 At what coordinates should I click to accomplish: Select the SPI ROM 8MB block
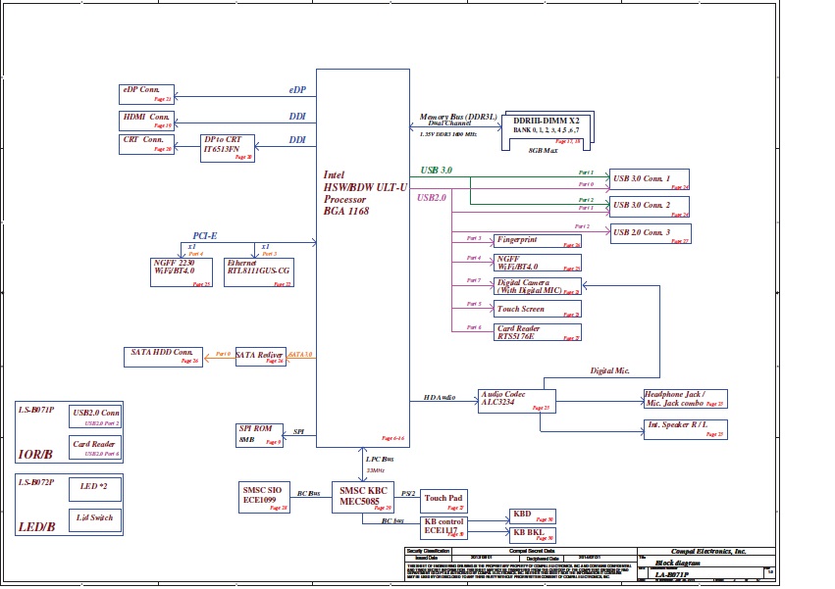(259, 435)
